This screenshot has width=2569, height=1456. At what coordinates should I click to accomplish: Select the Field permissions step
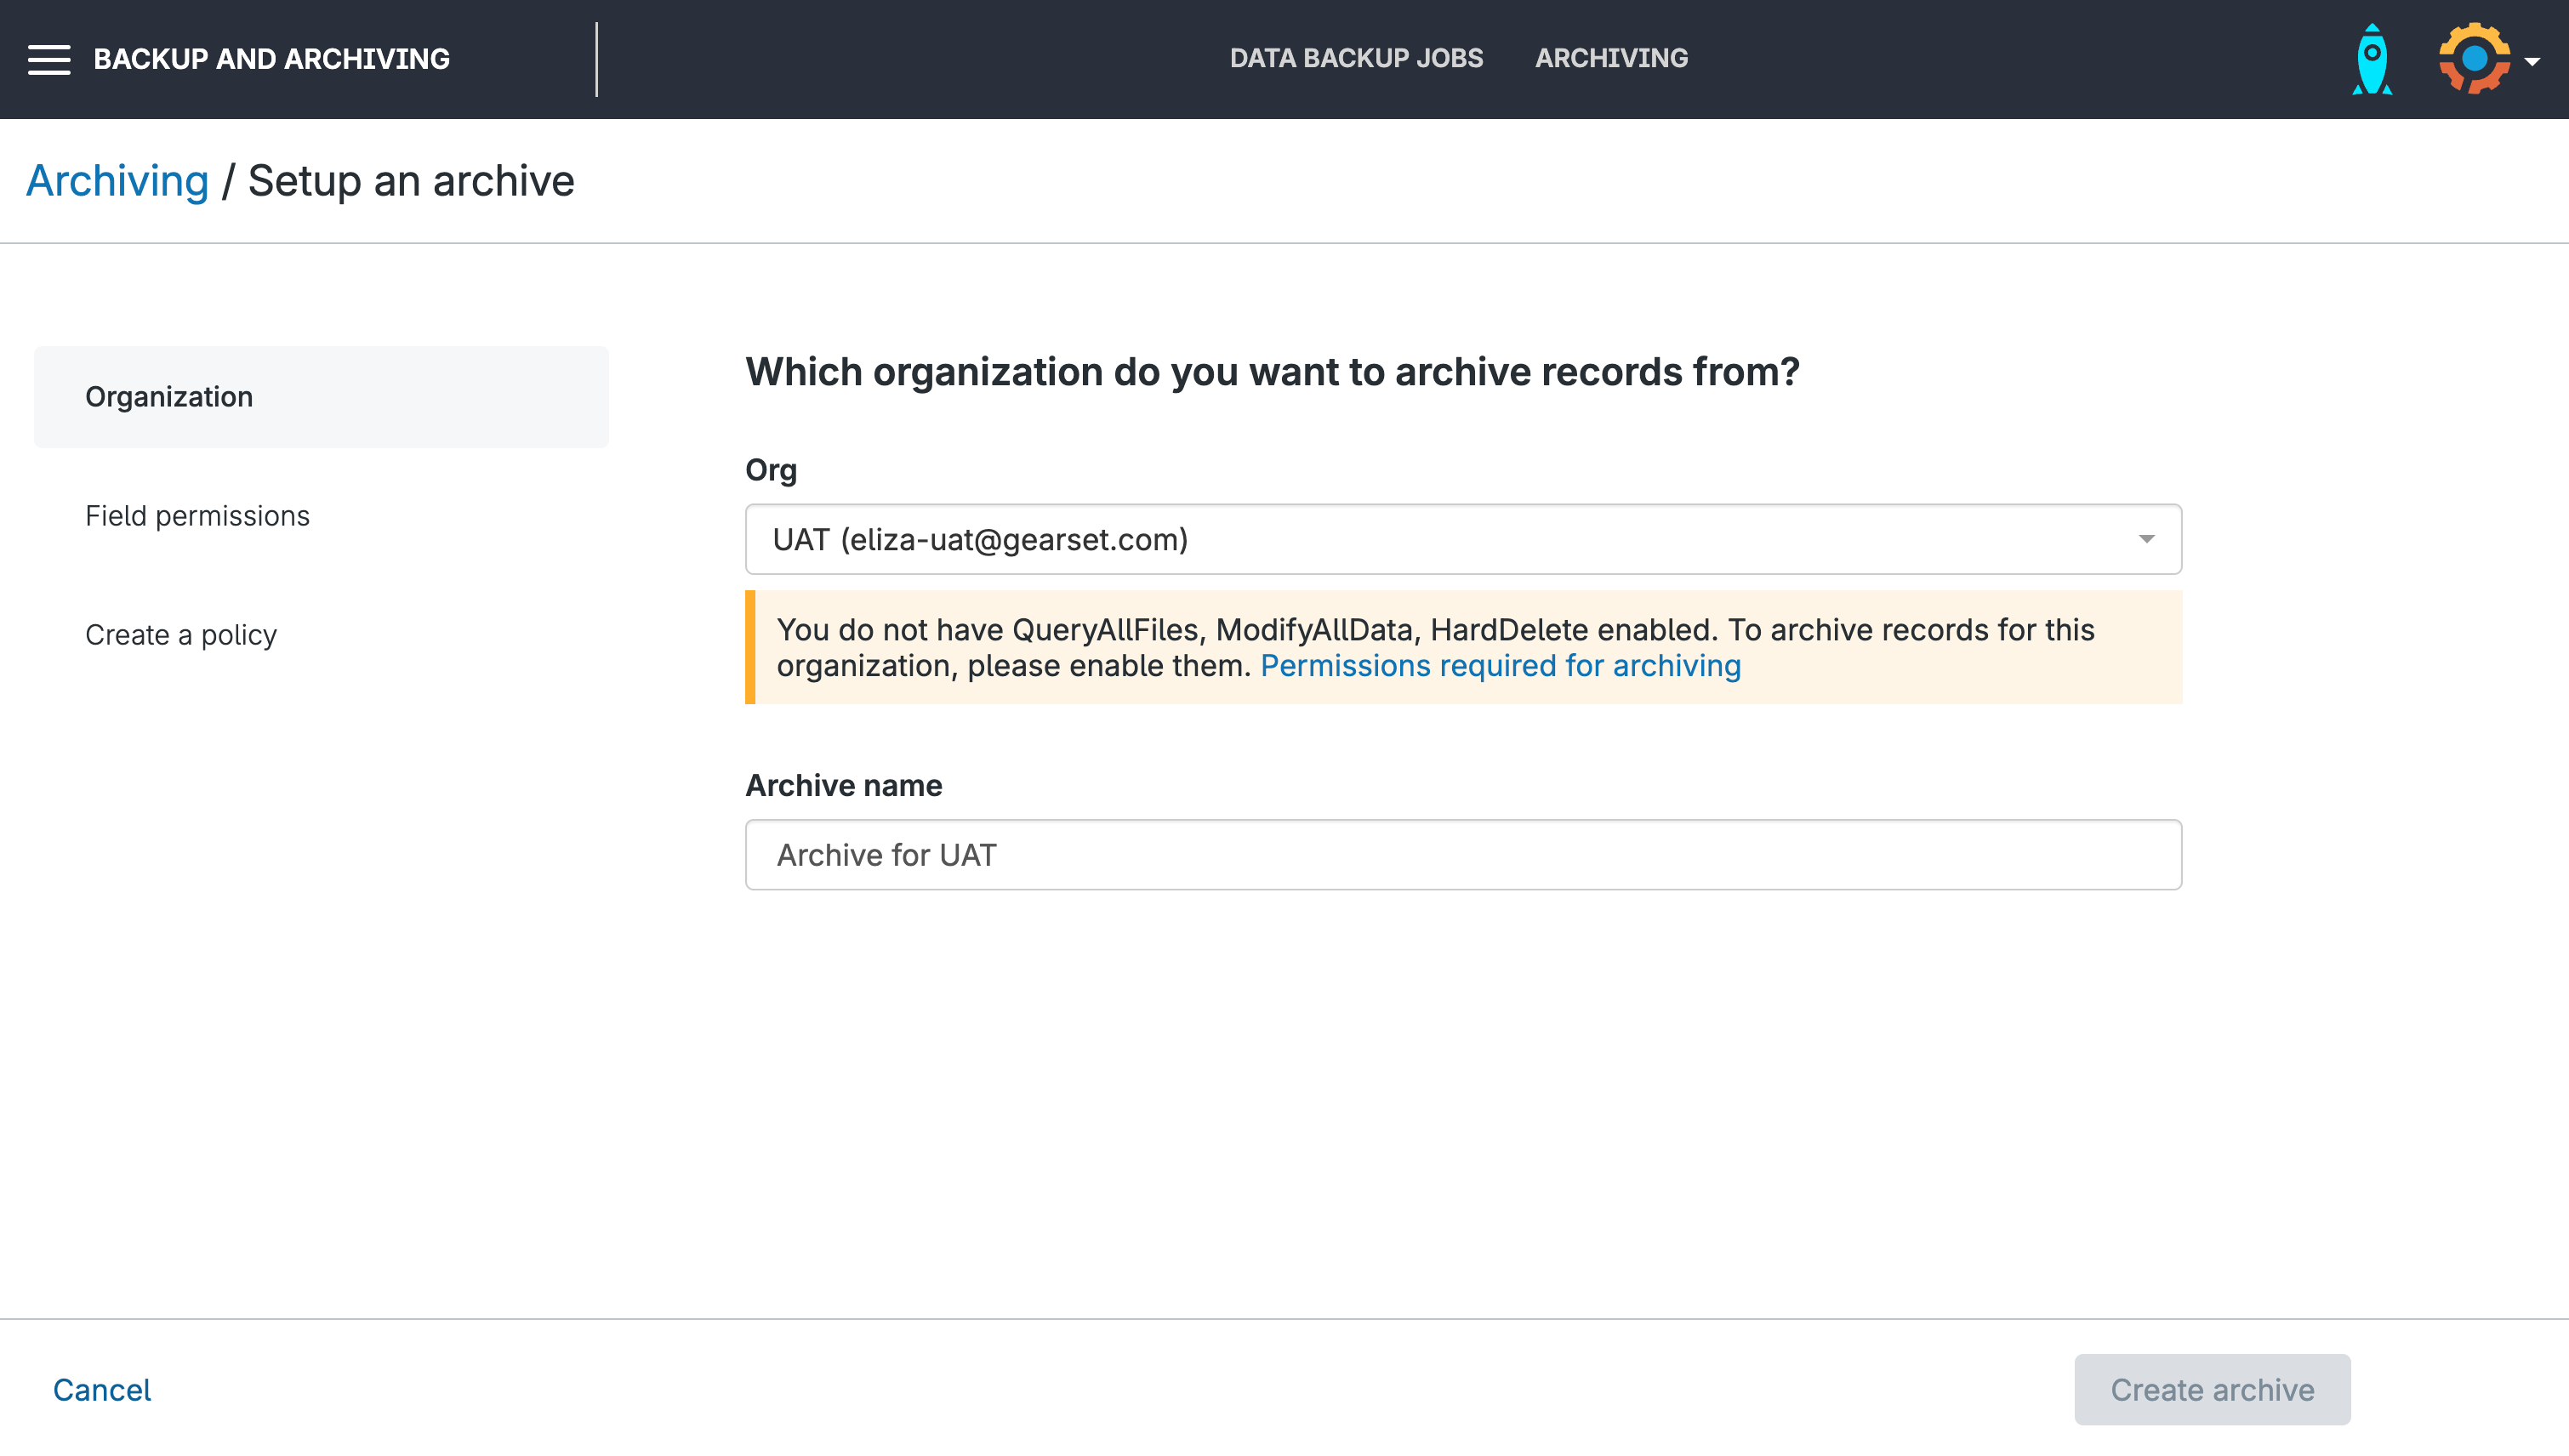[197, 516]
